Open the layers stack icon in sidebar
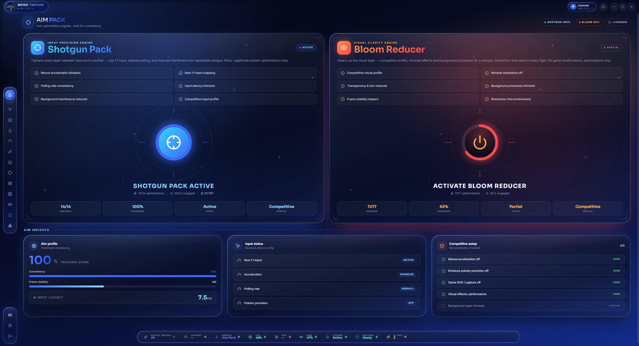This screenshot has width=639, height=346. pos(10,162)
